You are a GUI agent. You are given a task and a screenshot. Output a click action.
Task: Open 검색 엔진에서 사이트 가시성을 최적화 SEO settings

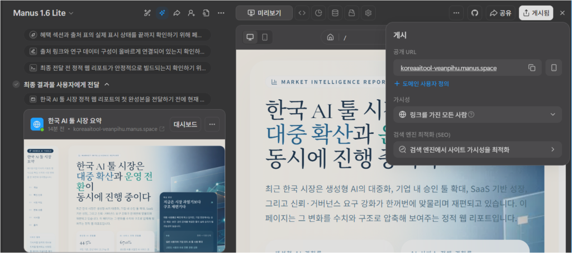tap(478, 149)
